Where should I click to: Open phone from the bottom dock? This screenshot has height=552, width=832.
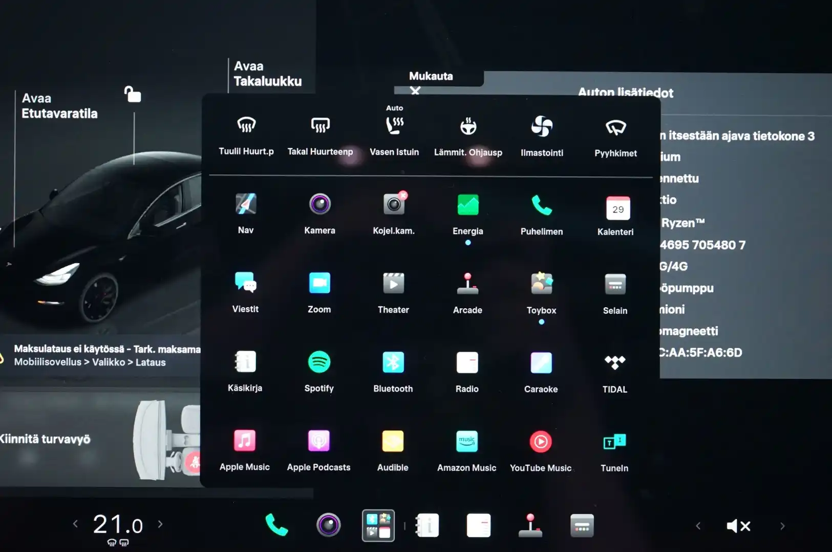[276, 525]
